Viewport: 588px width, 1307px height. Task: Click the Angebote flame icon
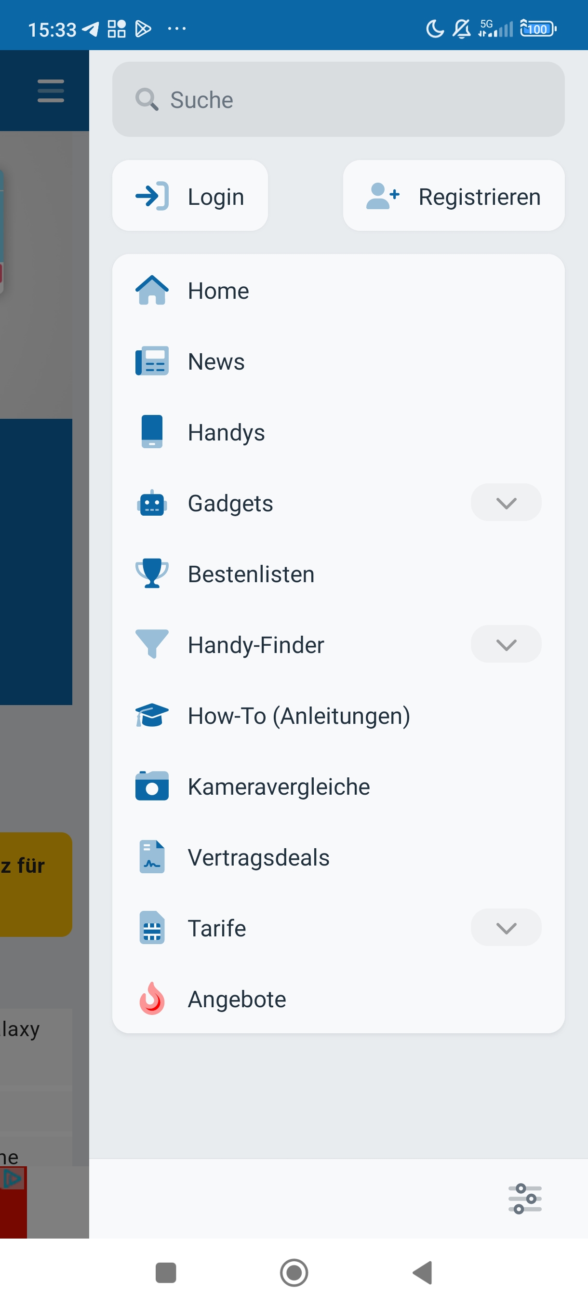152,999
